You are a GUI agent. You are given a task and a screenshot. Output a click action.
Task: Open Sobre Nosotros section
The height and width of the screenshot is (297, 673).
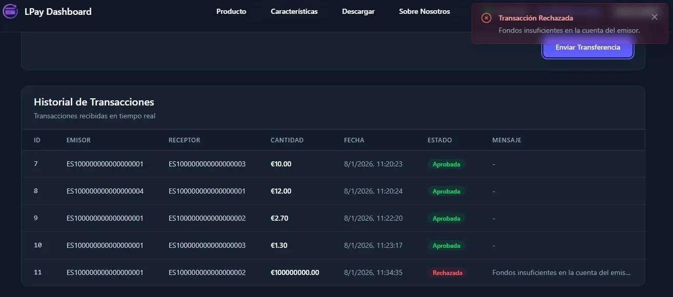click(424, 11)
